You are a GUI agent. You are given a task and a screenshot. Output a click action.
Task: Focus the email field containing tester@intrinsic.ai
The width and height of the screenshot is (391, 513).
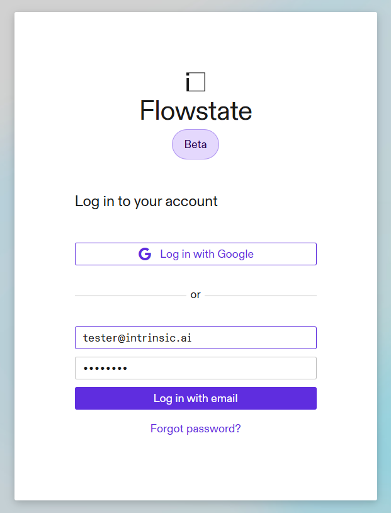(x=195, y=338)
